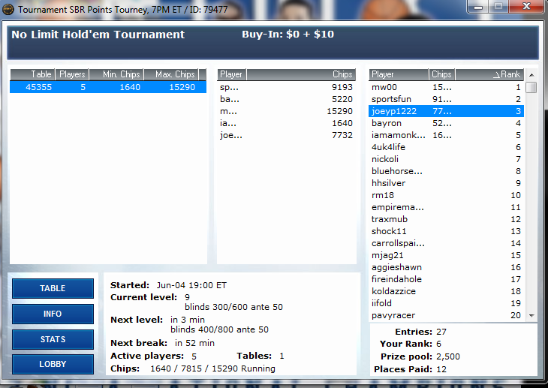Click scroll down arrow of ranking list
Viewport: 548px width, 388px height.
531,316
